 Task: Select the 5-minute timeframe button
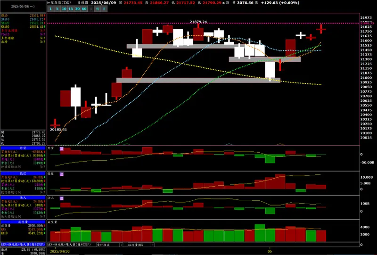click(x=57, y=9)
